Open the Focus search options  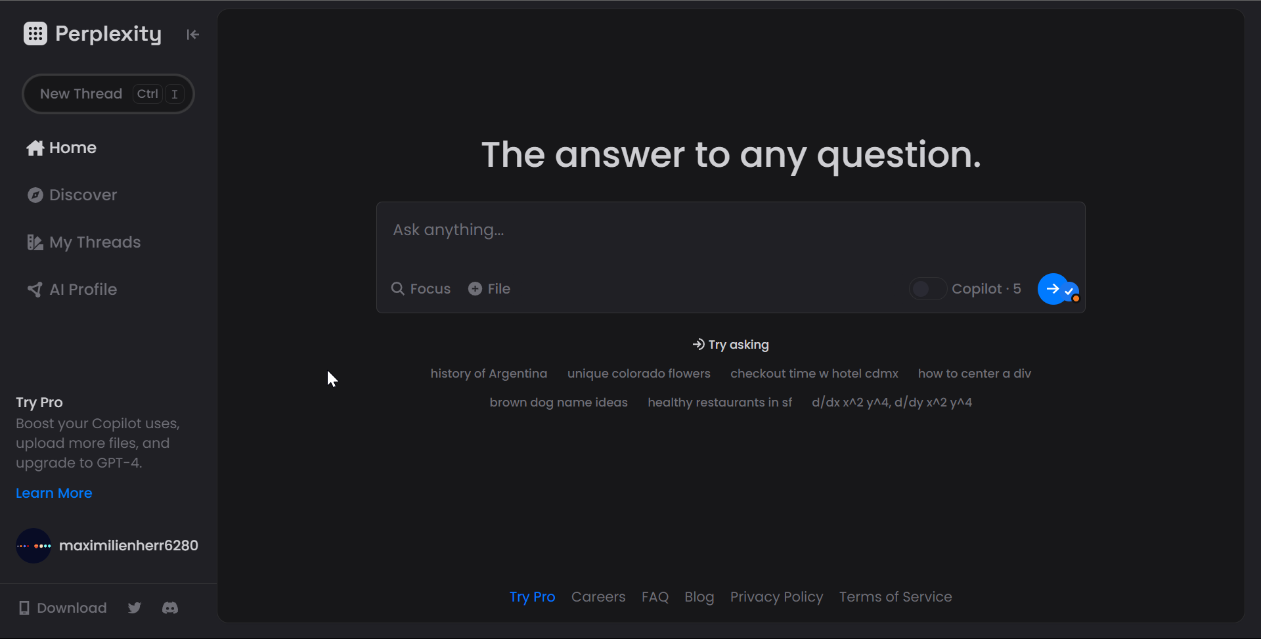tap(421, 289)
